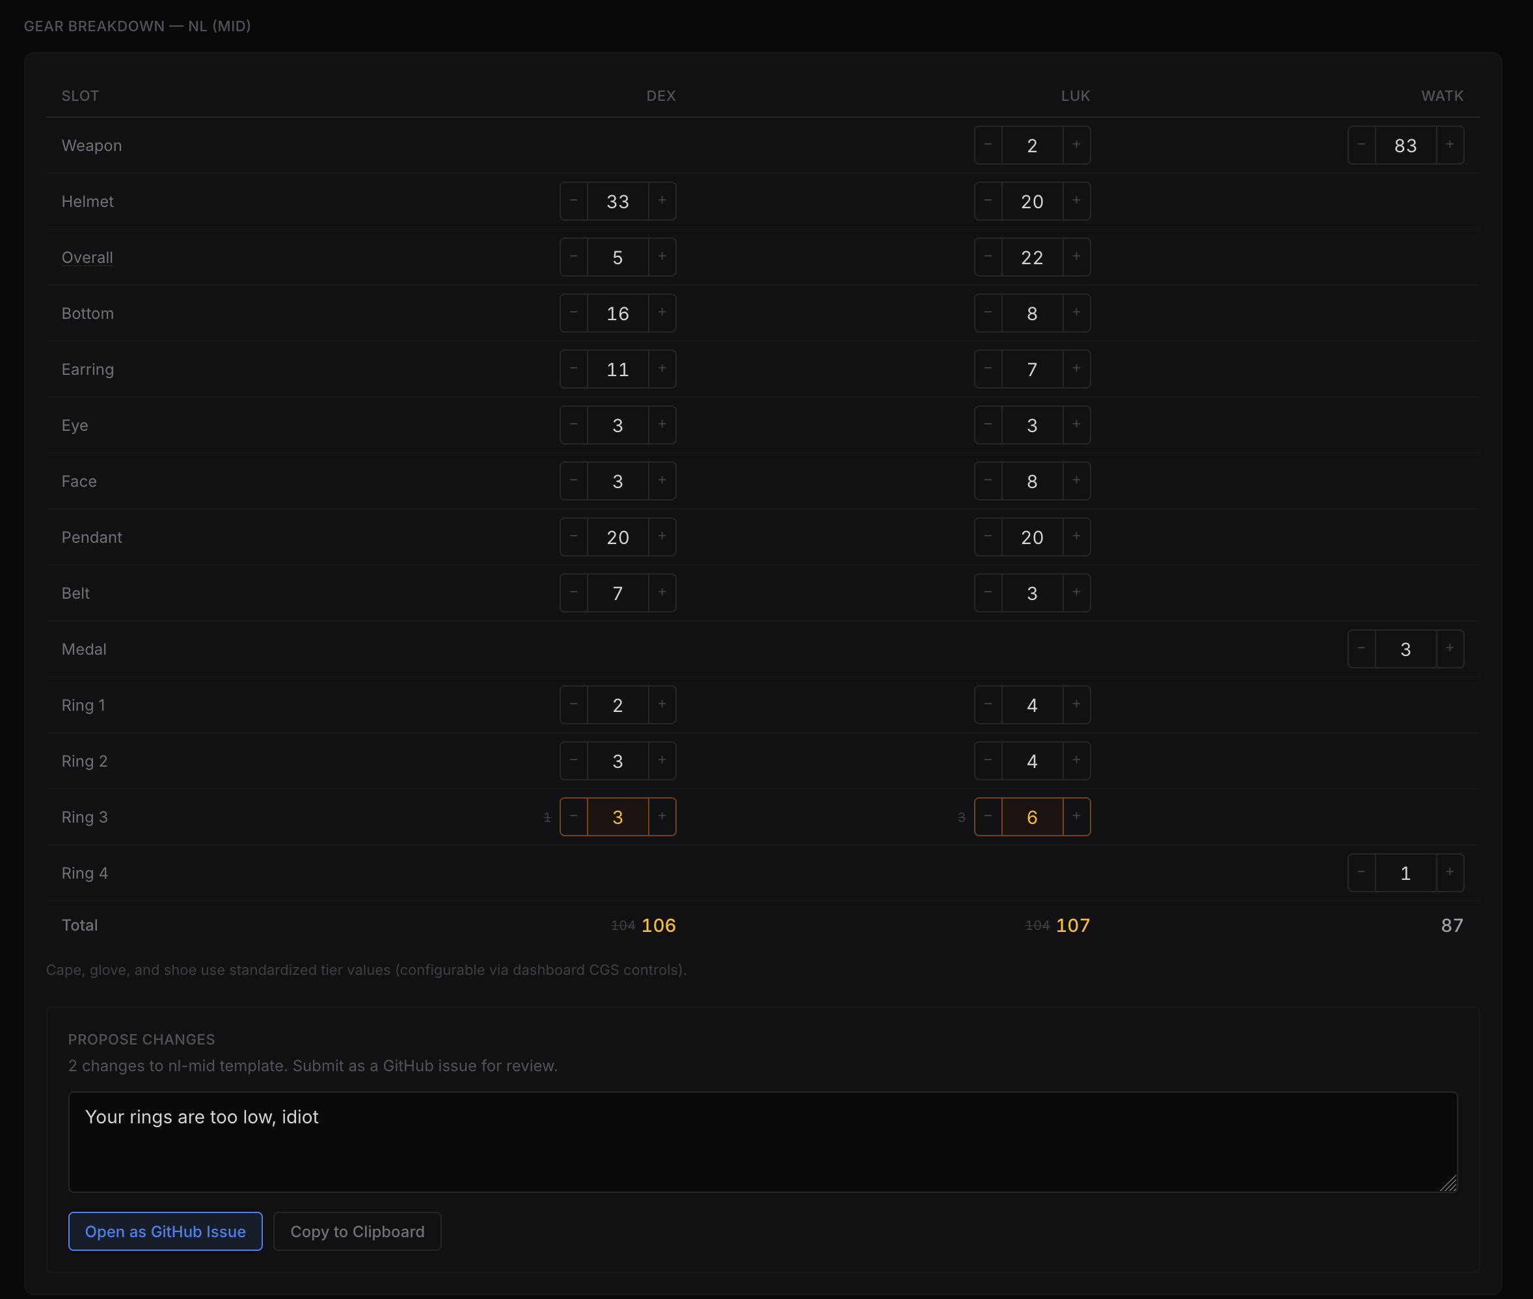1533x1299 pixels.
Task: Decrease Weapon LUK value
Action: click(988, 145)
